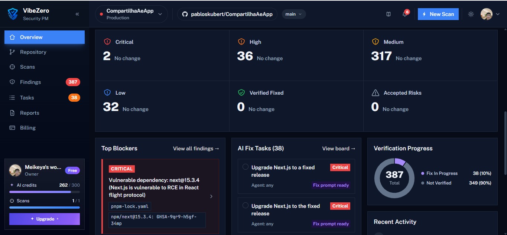The image size is (507, 235).
Task: Click the Critical red shield icon
Action: click(107, 42)
